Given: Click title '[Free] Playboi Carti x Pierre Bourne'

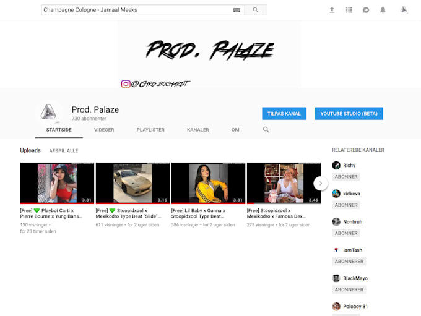Looking at the screenshot, I should click(51, 213).
